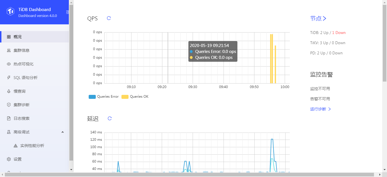Click the sidebar vertical scrollbar down arrow
The width and height of the screenshot is (387, 177).
pos(71,170)
